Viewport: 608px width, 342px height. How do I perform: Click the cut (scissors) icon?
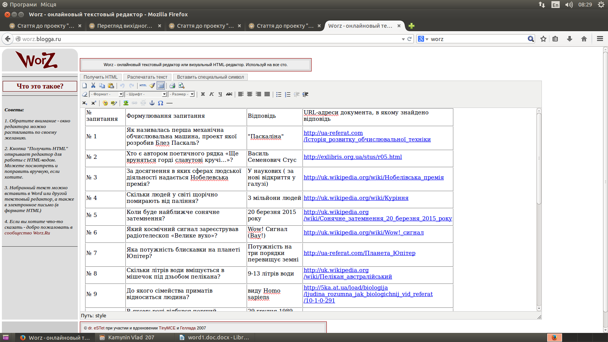[93, 85]
